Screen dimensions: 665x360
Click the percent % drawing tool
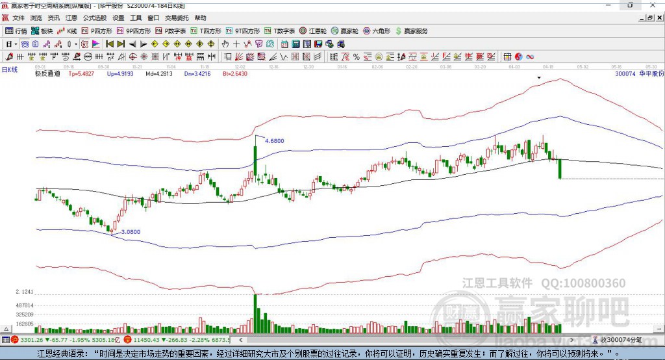[x=357, y=57]
